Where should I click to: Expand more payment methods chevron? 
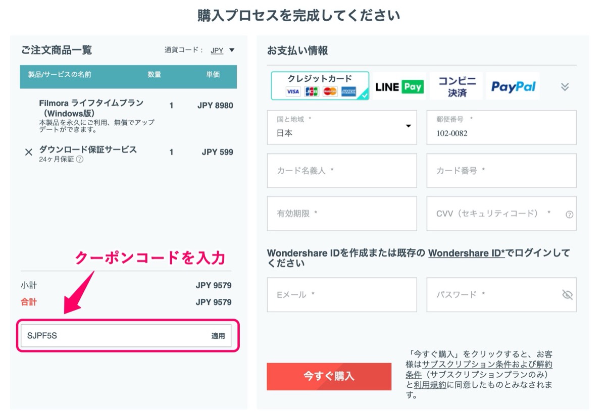(565, 87)
